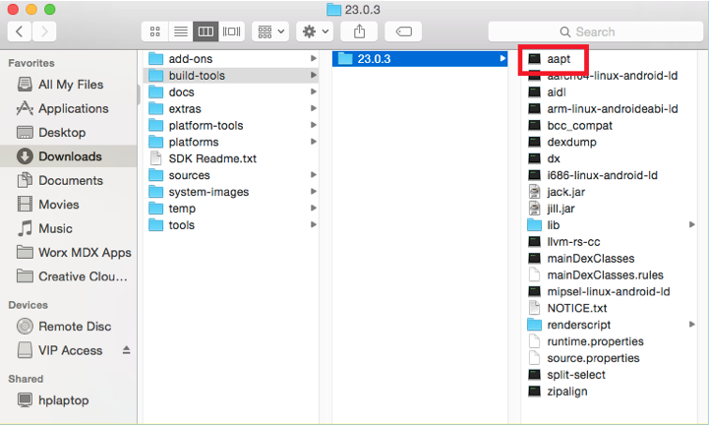Viewport: 709px width, 425px height.
Task: Select the system-images folder
Action: click(231, 192)
